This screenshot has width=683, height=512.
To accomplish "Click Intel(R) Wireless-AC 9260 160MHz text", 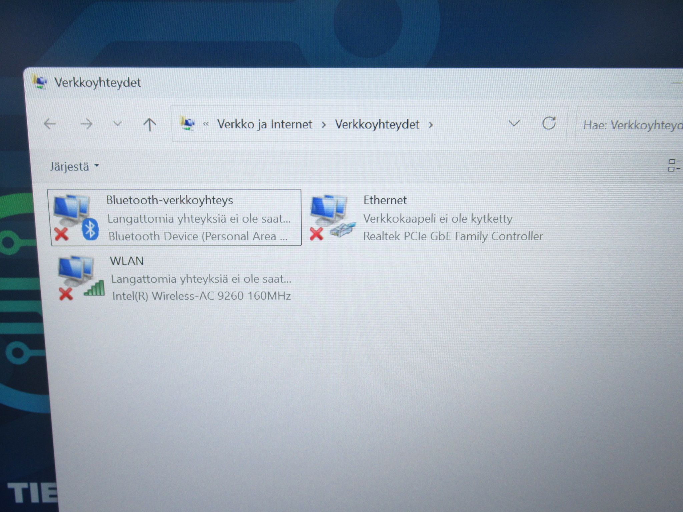I will [x=201, y=296].
